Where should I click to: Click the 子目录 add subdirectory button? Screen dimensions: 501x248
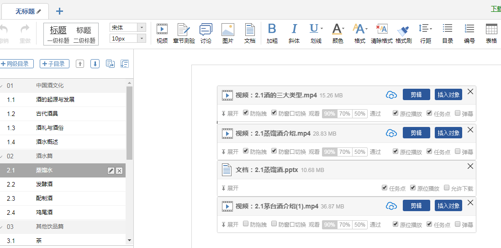[x=54, y=64]
